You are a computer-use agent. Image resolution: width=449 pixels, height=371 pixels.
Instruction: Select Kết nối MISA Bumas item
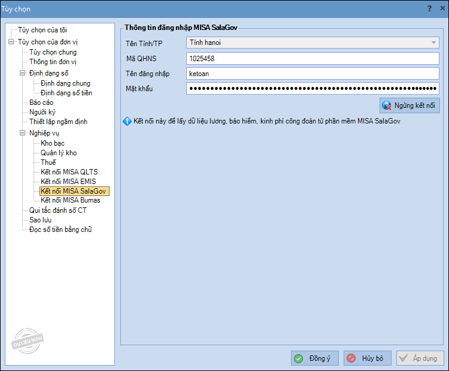(71, 200)
